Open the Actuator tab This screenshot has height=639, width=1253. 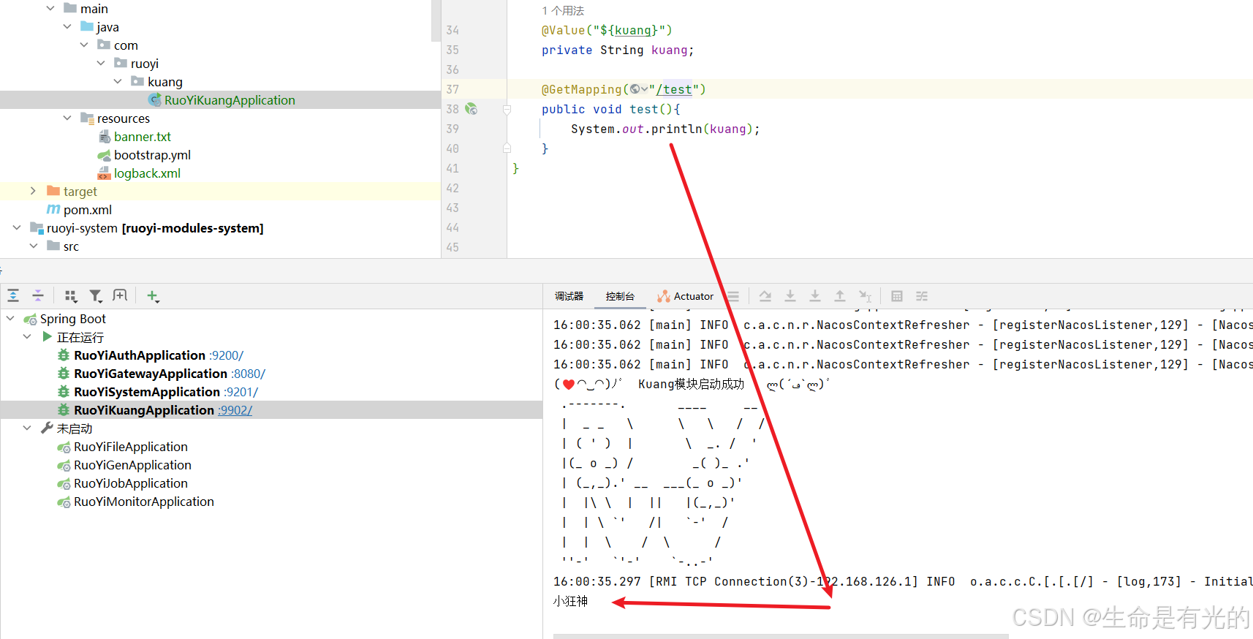(x=685, y=296)
